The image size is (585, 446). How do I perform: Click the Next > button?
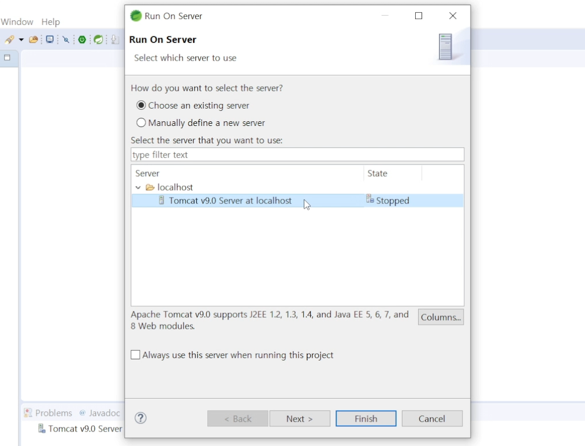pos(300,418)
